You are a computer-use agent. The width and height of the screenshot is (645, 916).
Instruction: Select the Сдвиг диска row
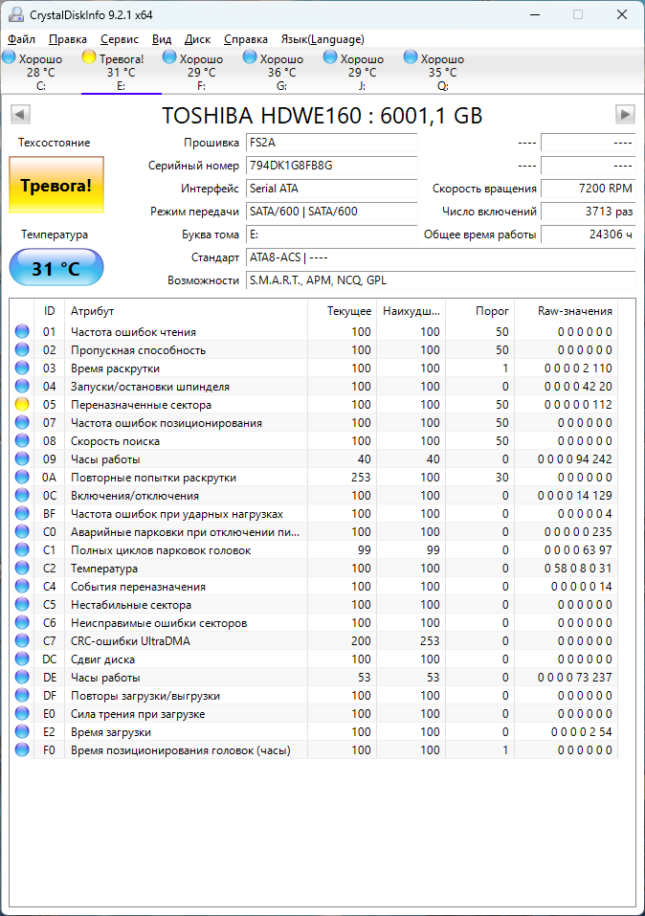coord(314,659)
